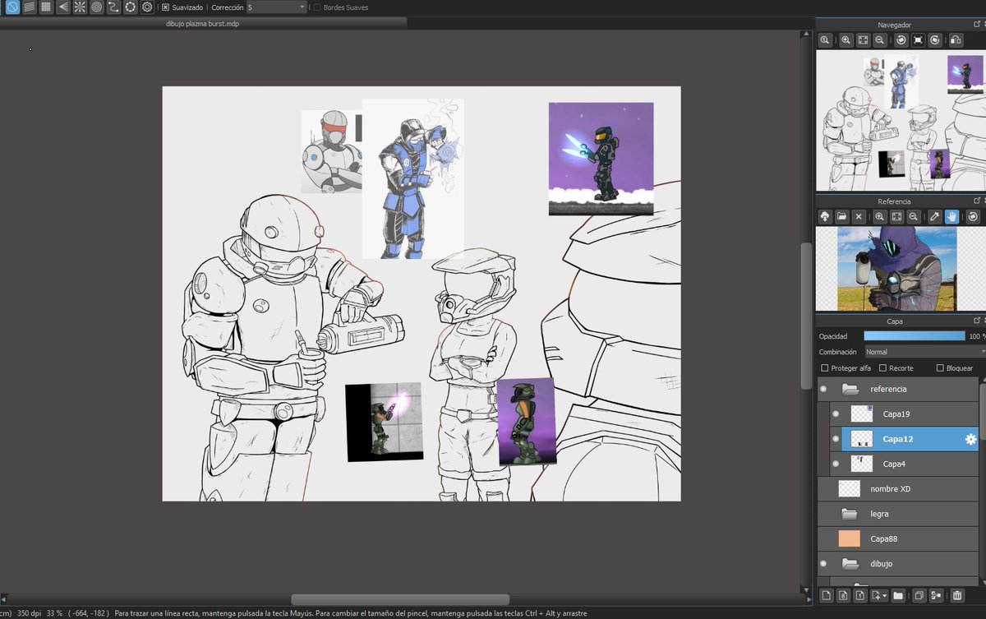Viewport: 986px width, 619px height.
Task: Toggle visibility of dibujo folder
Action: (823, 564)
